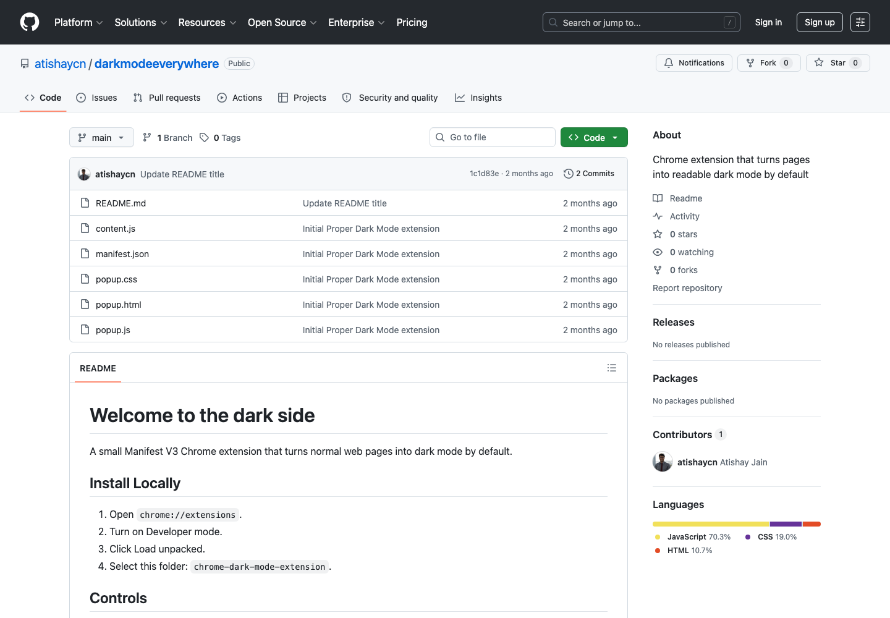Screen dimensions: 890x618
Task: Expand the Enterprise menu
Action: [357, 22]
